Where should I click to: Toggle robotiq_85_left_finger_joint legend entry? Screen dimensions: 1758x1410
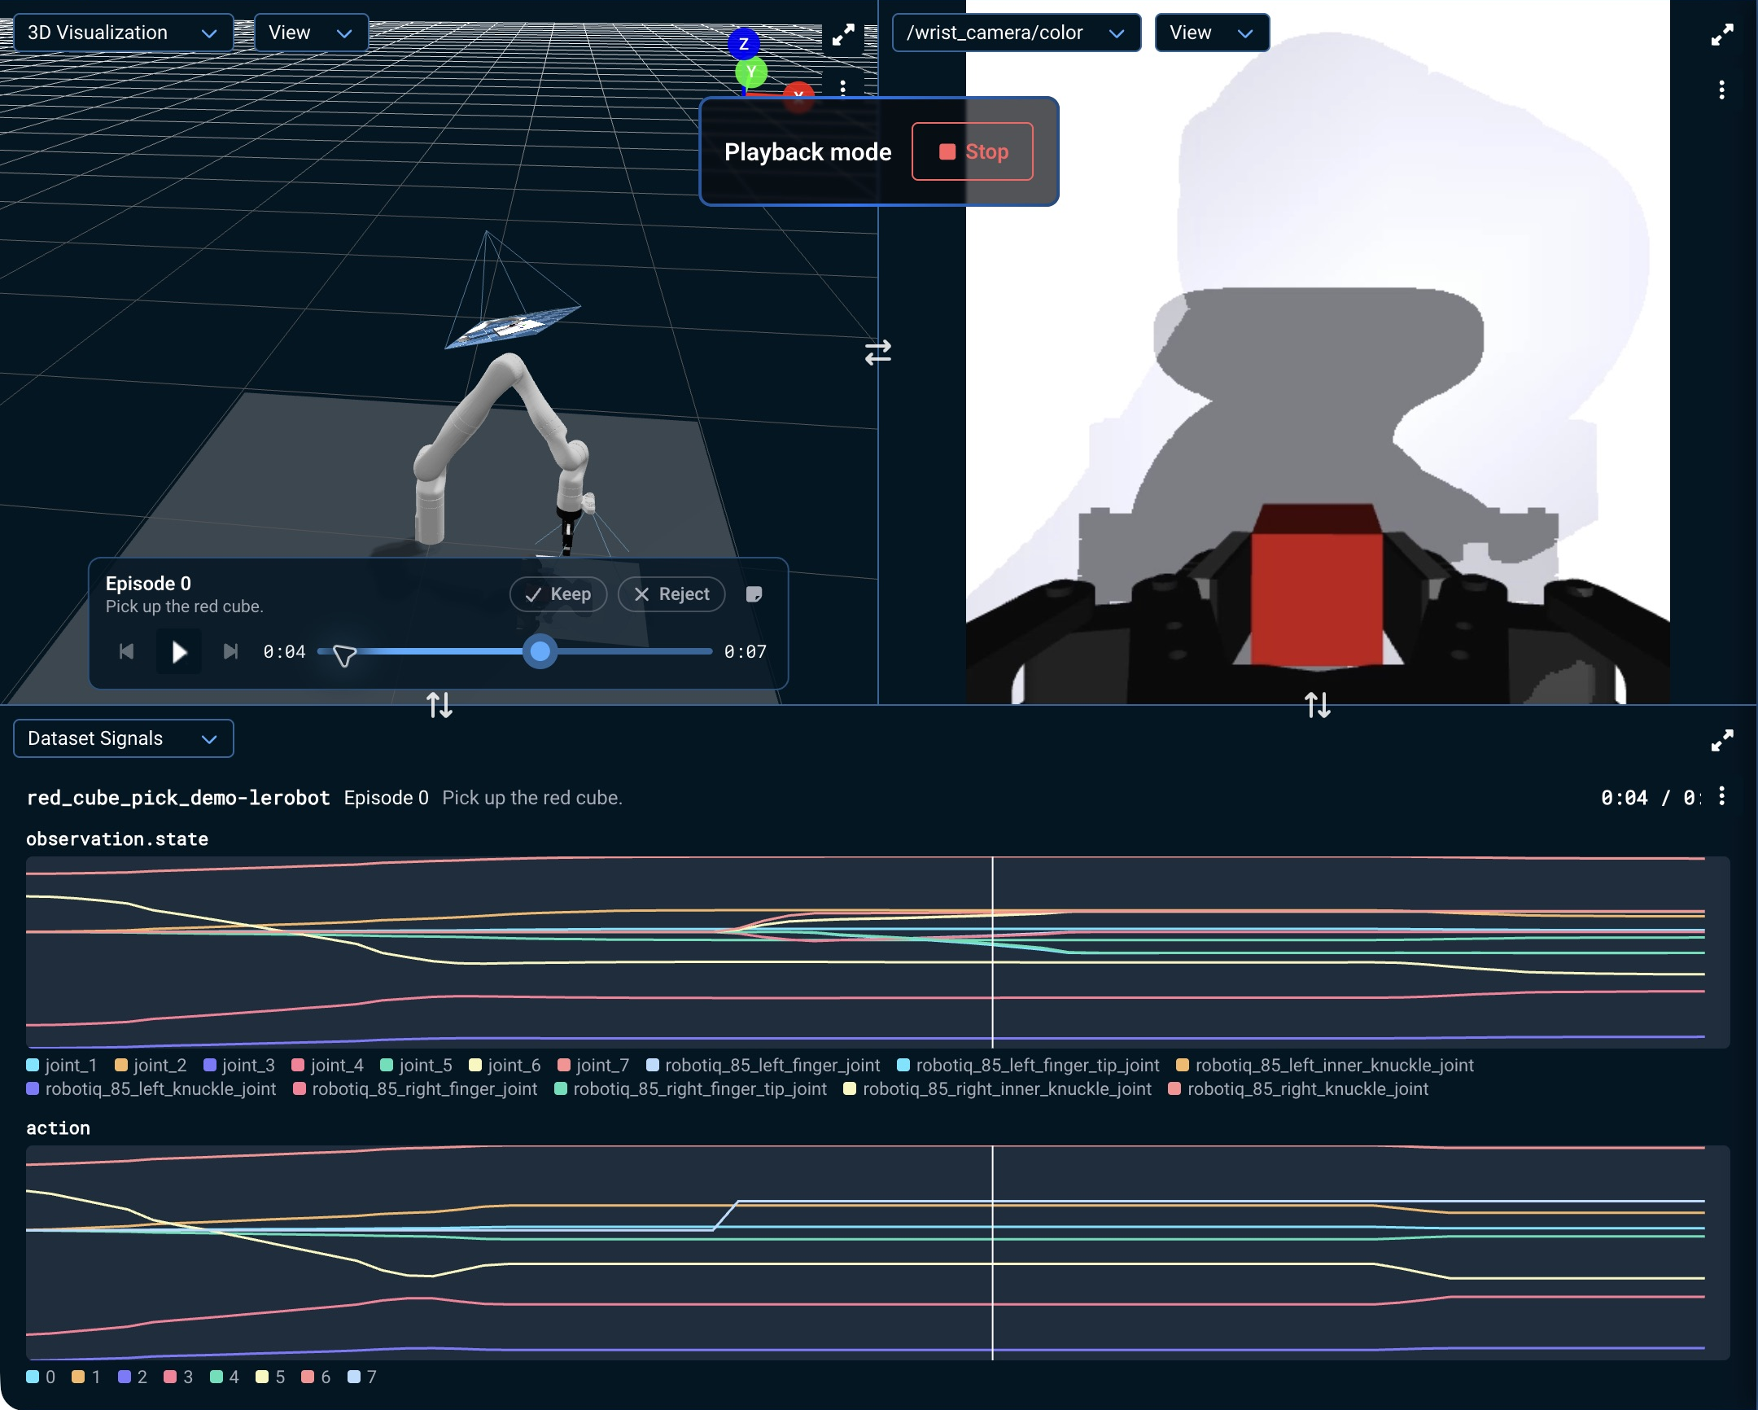coord(763,1065)
